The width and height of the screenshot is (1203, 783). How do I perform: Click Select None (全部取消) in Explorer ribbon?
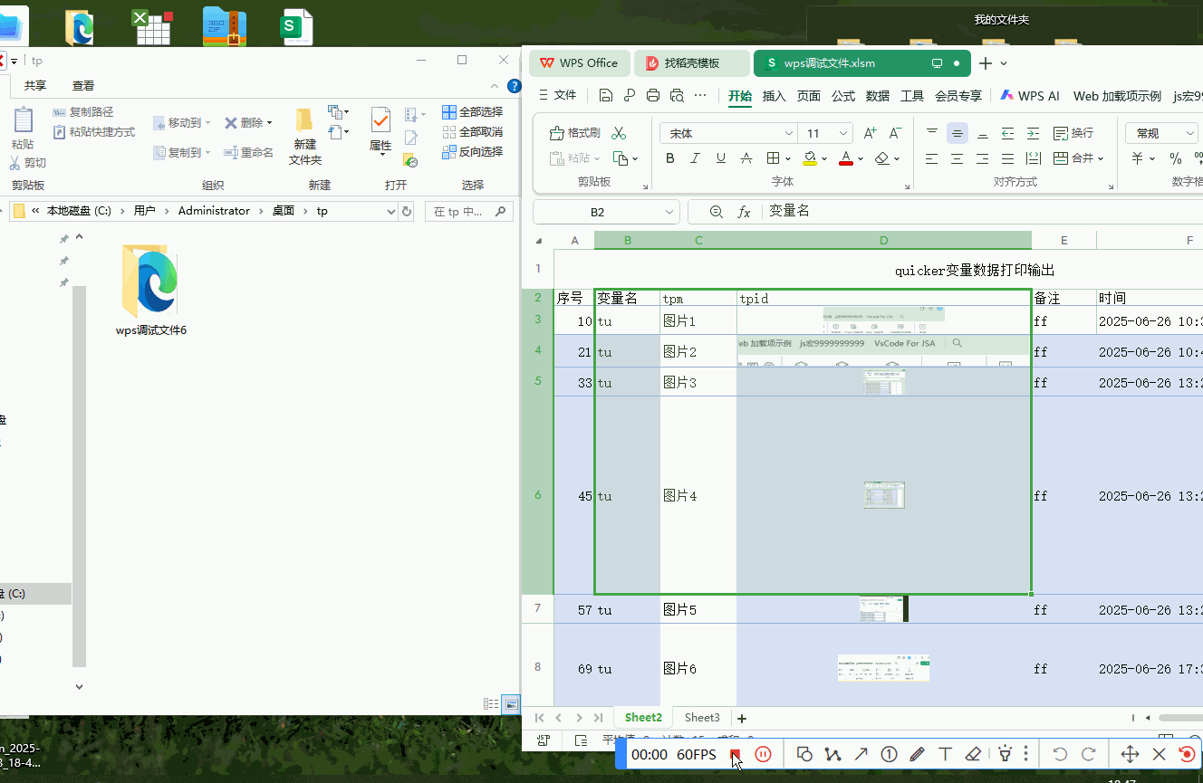[472, 131]
